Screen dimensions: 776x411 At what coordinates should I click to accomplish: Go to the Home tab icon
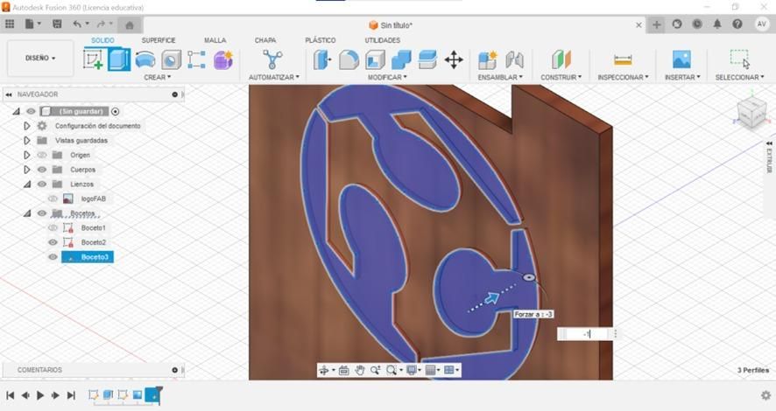click(x=130, y=25)
